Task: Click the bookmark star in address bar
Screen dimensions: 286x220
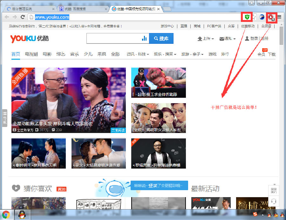Action: (x=254, y=17)
